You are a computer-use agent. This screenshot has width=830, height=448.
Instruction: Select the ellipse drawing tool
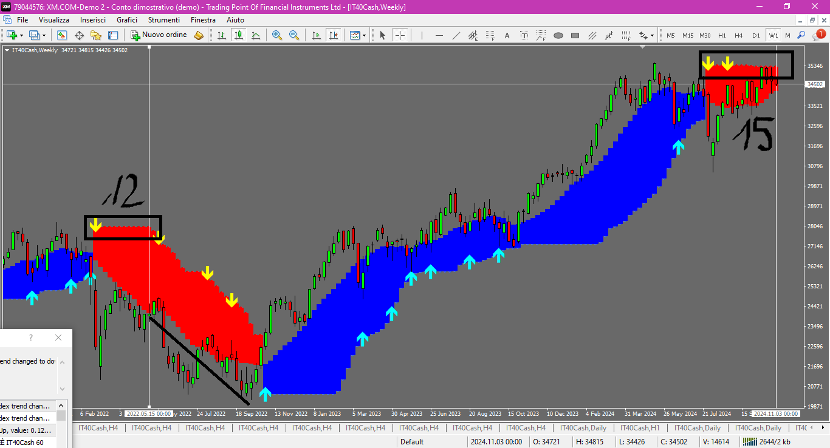coord(558,35)
